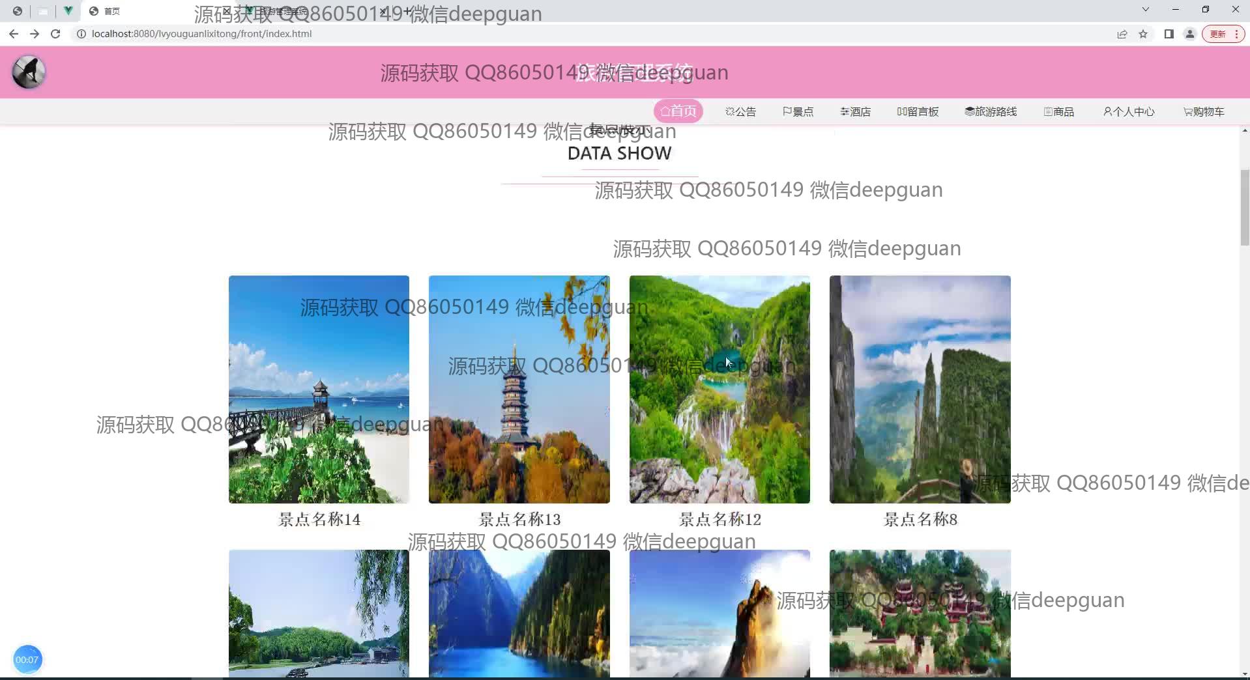Open the blue river gorge photo
The image size is (1250, 680).
point(519,614)
